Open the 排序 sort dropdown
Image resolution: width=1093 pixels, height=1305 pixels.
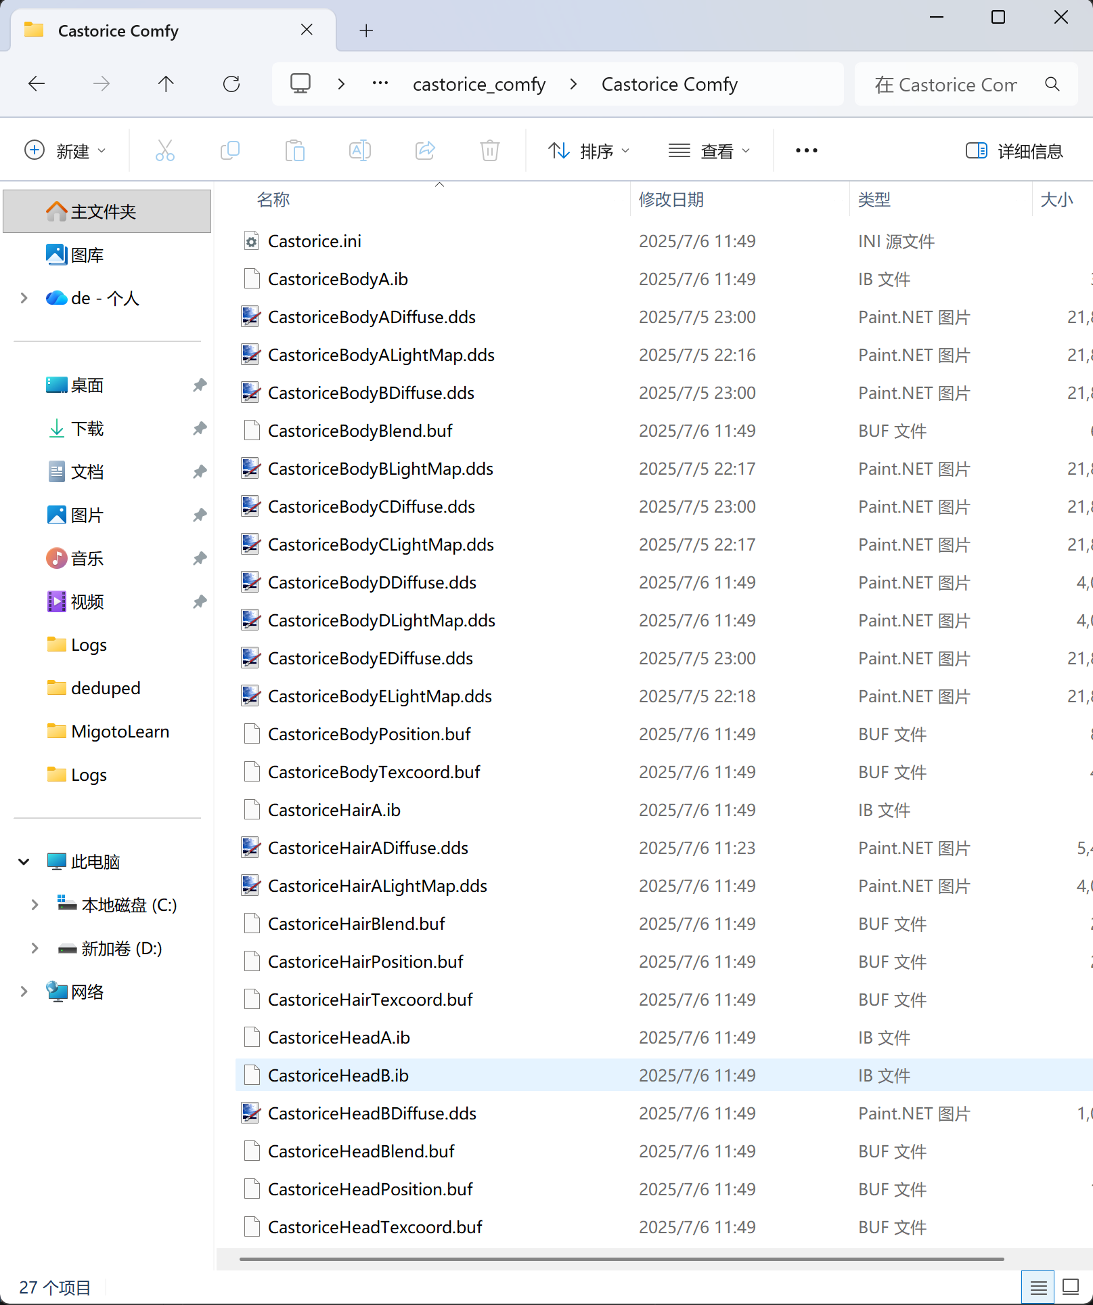pyautogui.click(x=588, y=150)
